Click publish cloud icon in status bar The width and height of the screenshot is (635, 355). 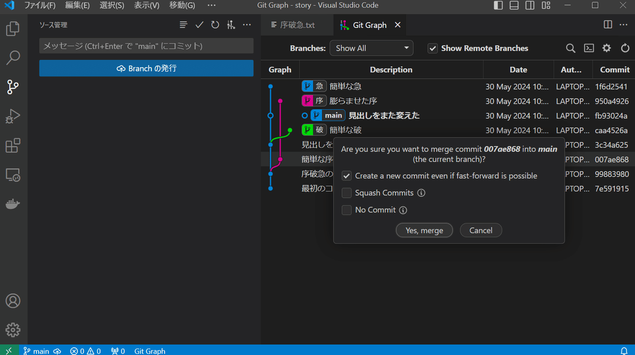57,351
